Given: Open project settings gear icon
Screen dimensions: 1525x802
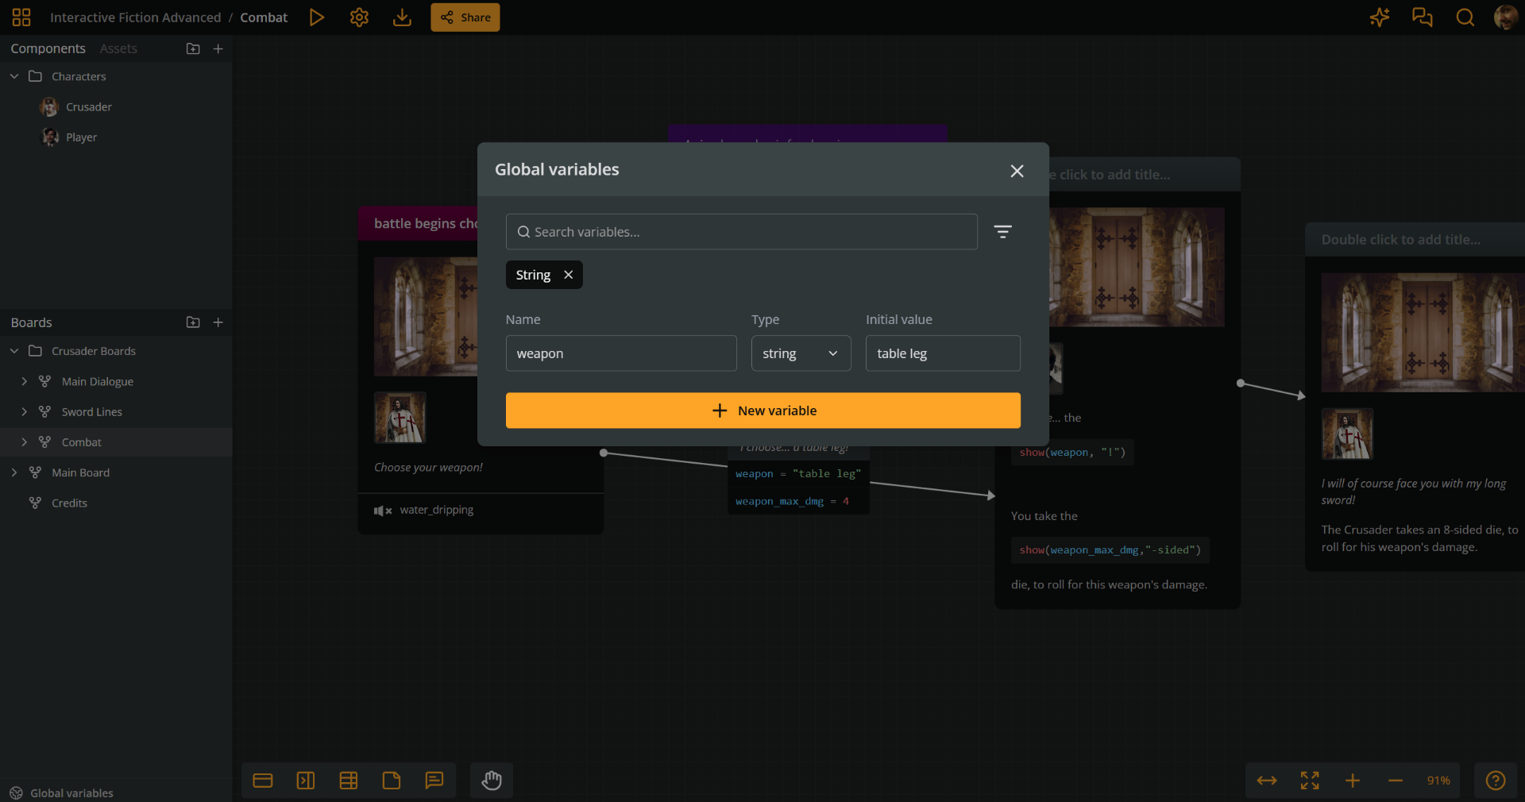Looking at the screenshot, I should [x=359, y=17].
